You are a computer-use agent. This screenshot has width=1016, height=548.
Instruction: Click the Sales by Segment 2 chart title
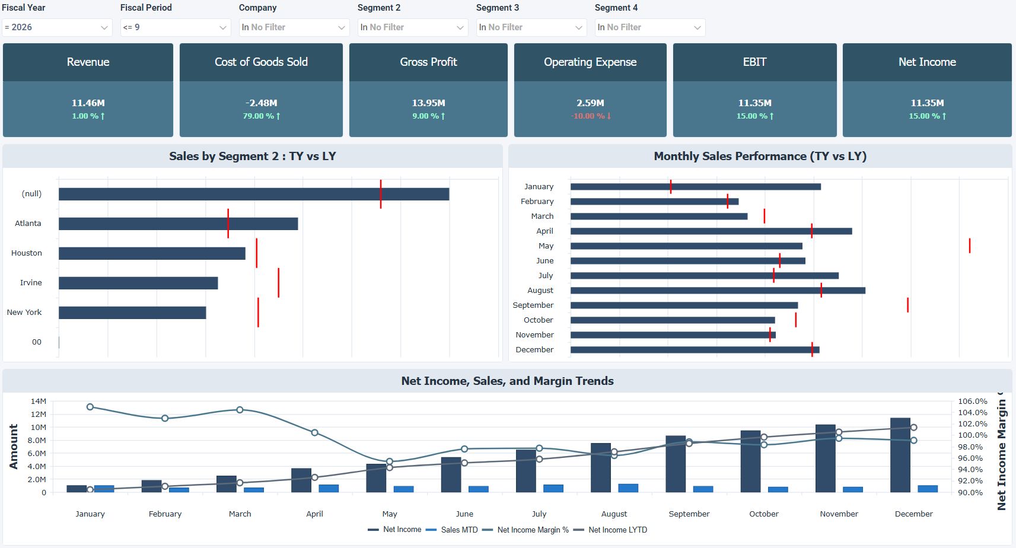click(x=253, y=156)
